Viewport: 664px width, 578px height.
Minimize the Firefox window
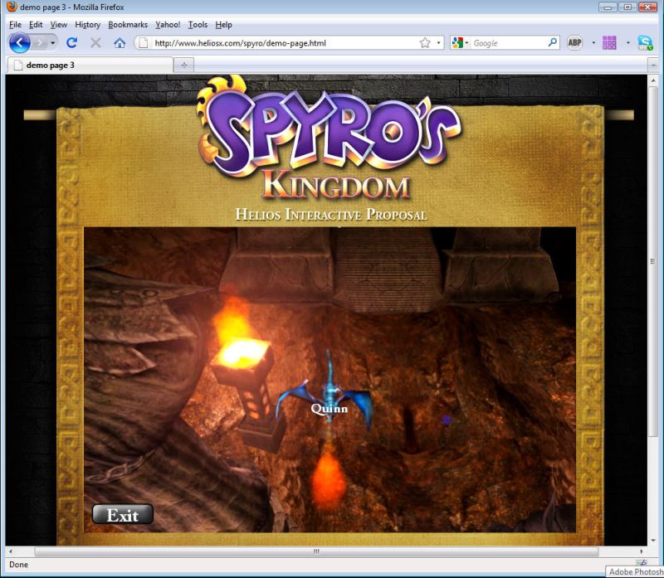pyautogui.click(x=608, y=7)
